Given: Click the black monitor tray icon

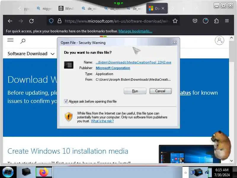Looking at the screenshot, I should pos(198,172).
